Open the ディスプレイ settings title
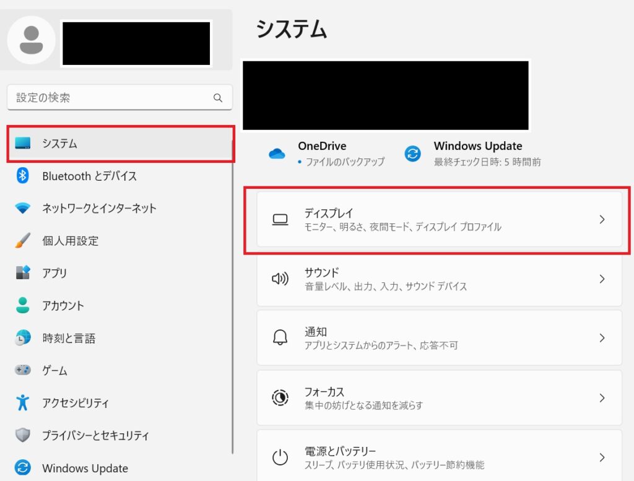This screenshot has width=634, height=481. pos(329,213)
